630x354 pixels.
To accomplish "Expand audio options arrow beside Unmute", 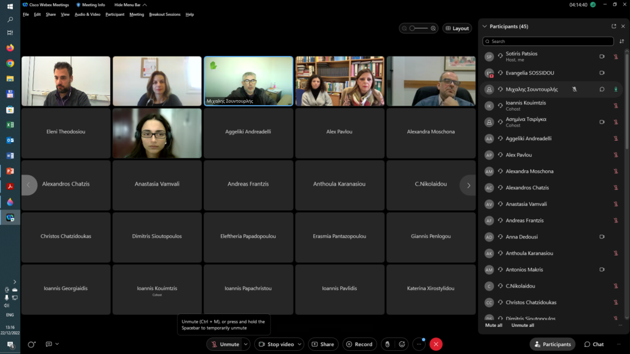I will 247,344.
